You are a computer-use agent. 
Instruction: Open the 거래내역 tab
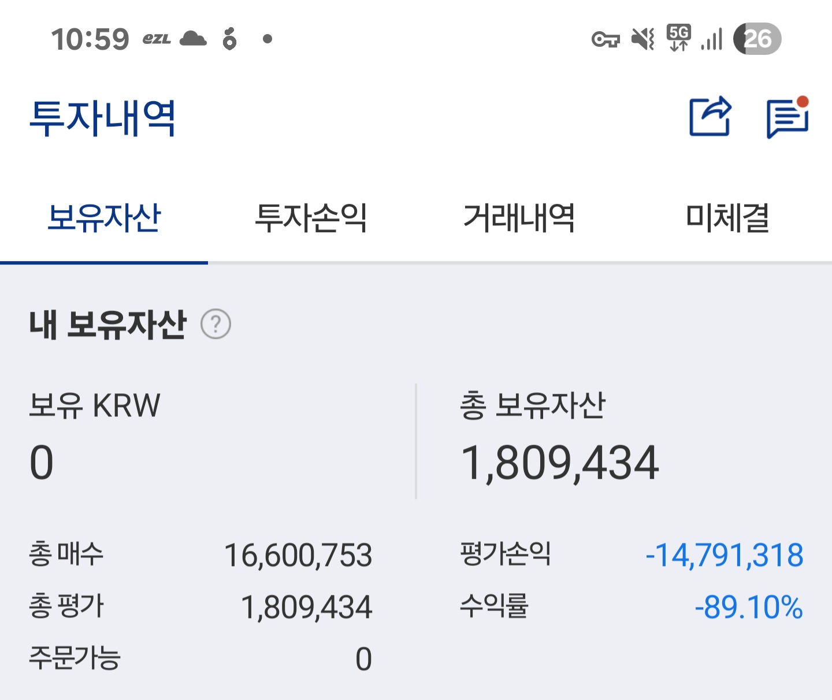point(519,218)
